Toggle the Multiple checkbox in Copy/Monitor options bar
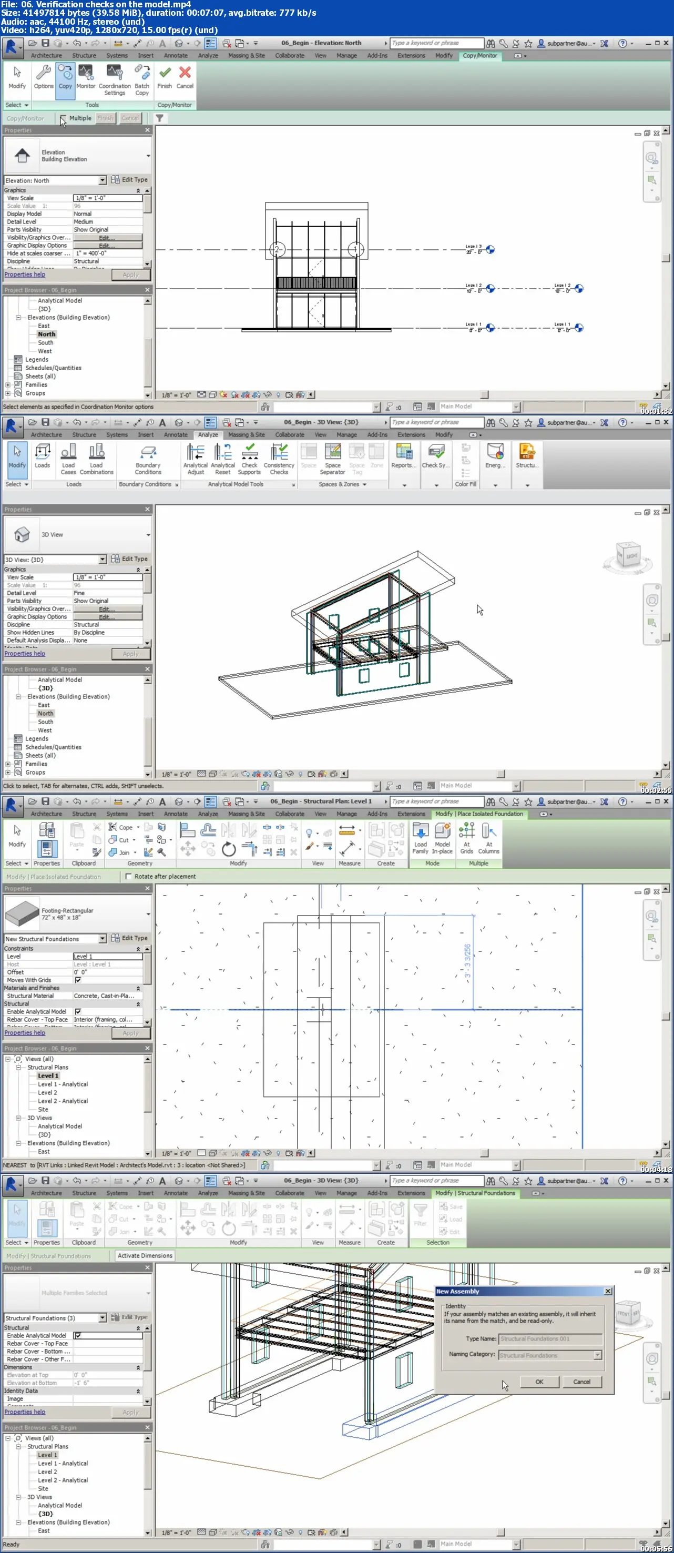 [x=64, y=118]
